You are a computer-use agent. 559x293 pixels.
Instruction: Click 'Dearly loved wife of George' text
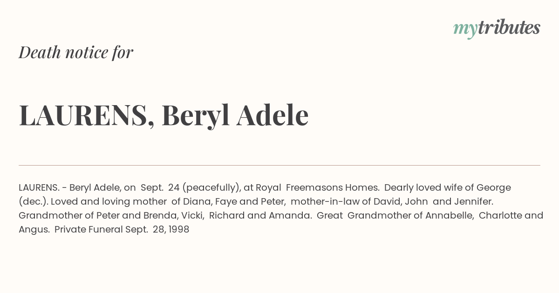pos(448,187)
